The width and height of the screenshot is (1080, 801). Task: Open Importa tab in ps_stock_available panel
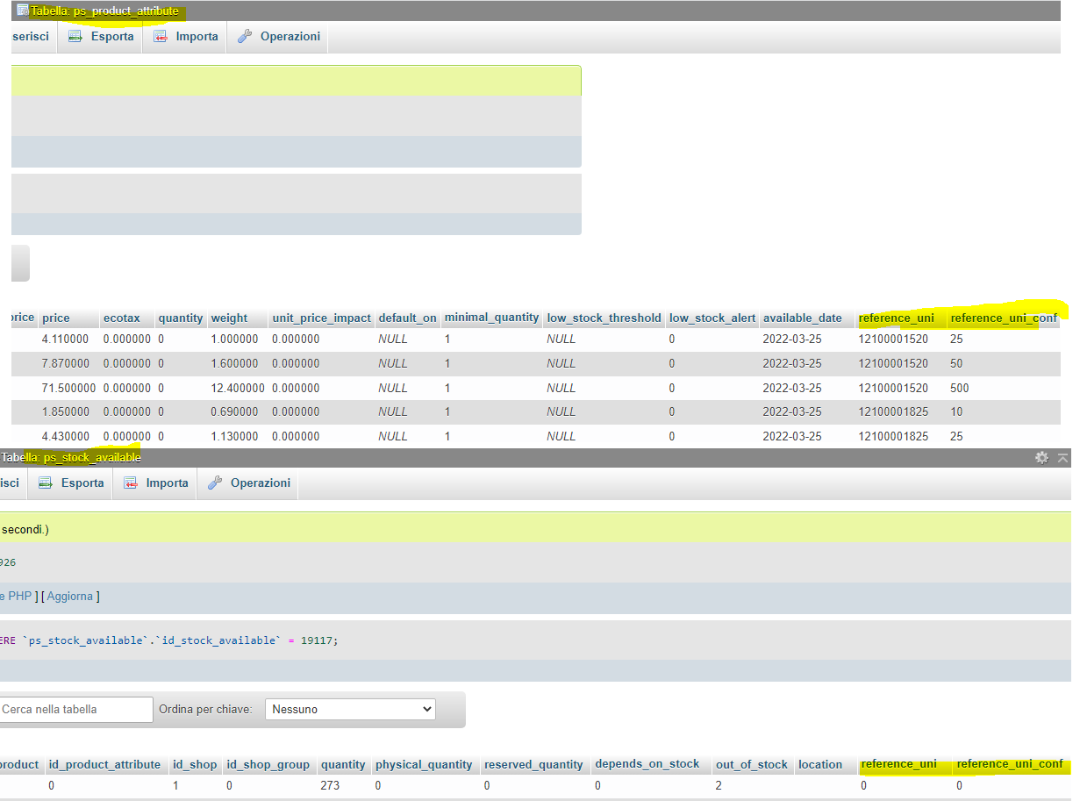155,483
